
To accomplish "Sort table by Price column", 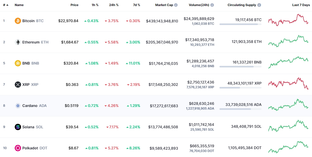I will (x=74, y=5).
